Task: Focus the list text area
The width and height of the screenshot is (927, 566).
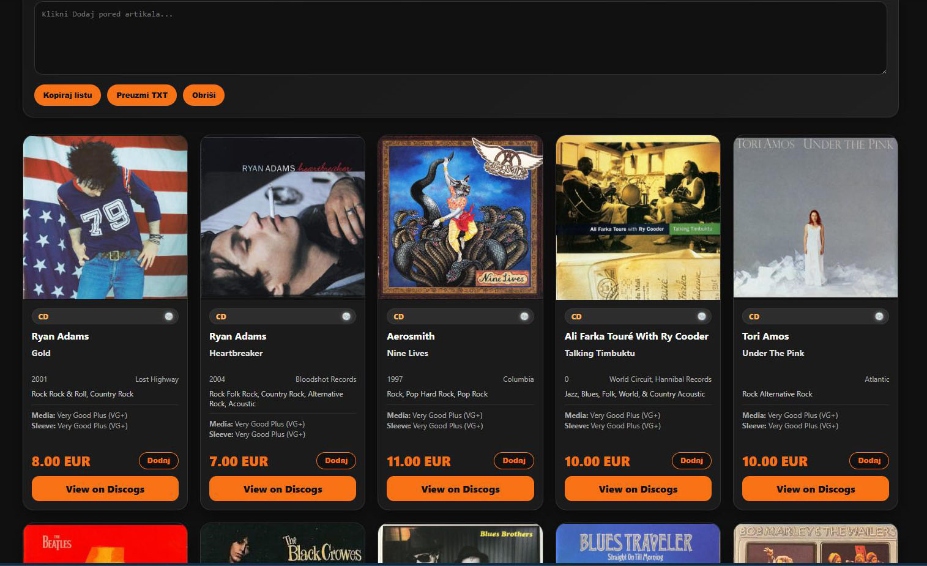Action: [x=460, y=38]
